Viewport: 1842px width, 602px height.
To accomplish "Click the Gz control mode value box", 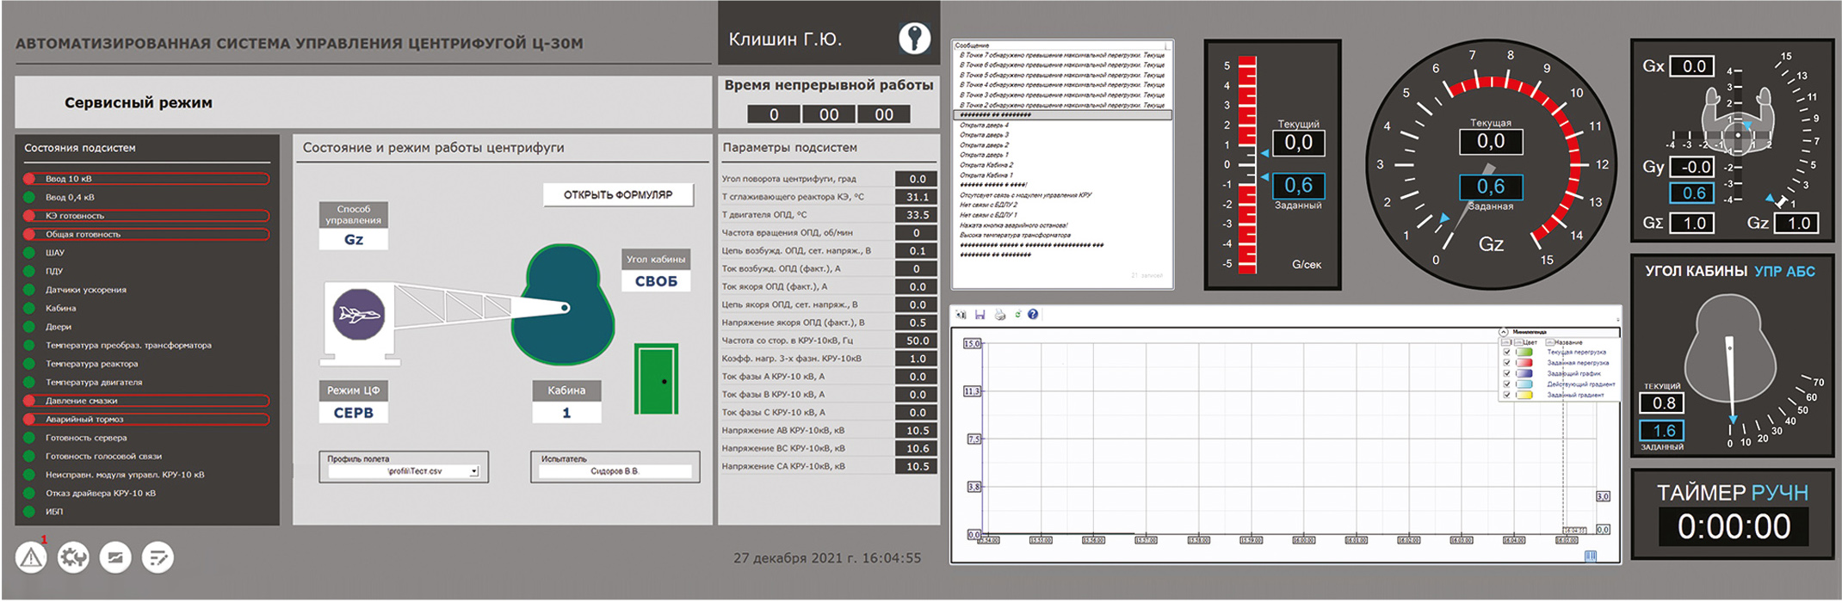I will click(354, 239).
